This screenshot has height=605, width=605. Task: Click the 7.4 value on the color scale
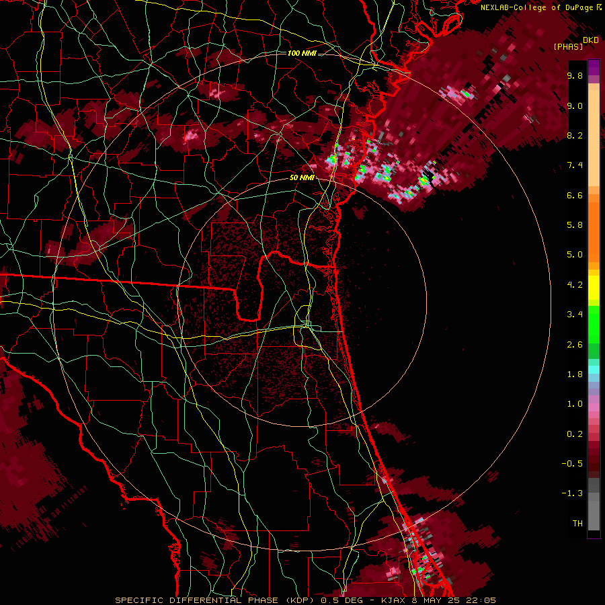tap(575, 165)
